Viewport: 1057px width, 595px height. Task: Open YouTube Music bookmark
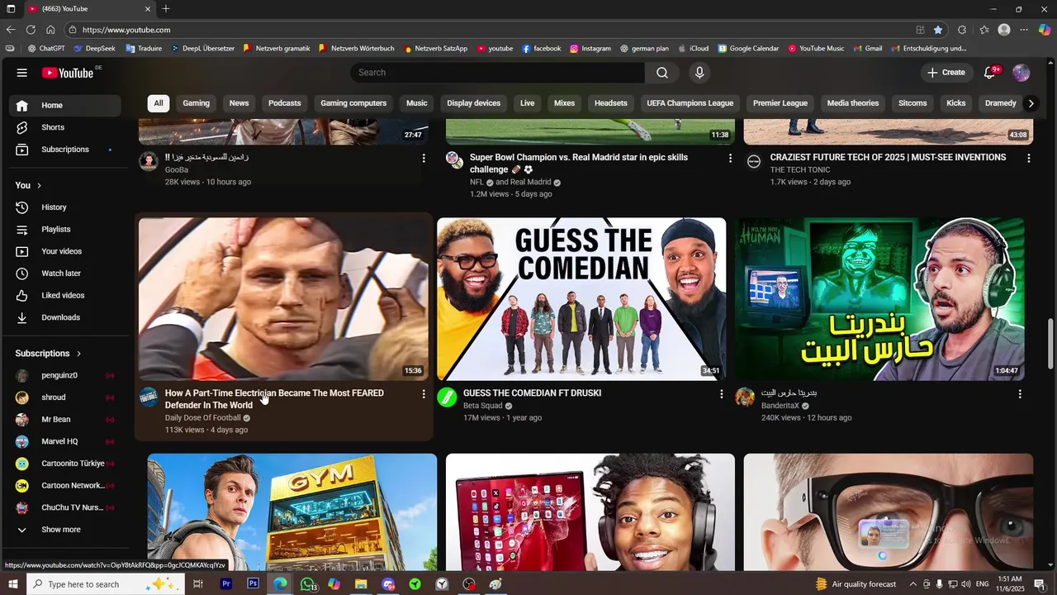click(816, 49)
